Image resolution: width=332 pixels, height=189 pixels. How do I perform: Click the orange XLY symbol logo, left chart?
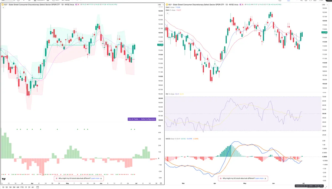point(2,4)
